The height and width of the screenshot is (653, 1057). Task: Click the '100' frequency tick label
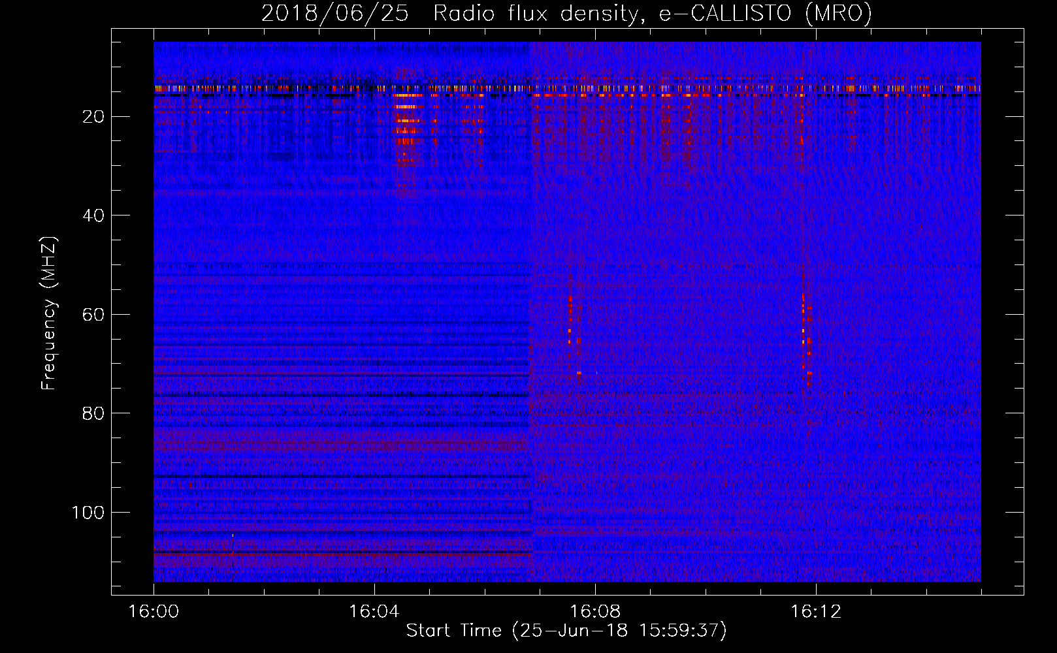coord(88,513)
